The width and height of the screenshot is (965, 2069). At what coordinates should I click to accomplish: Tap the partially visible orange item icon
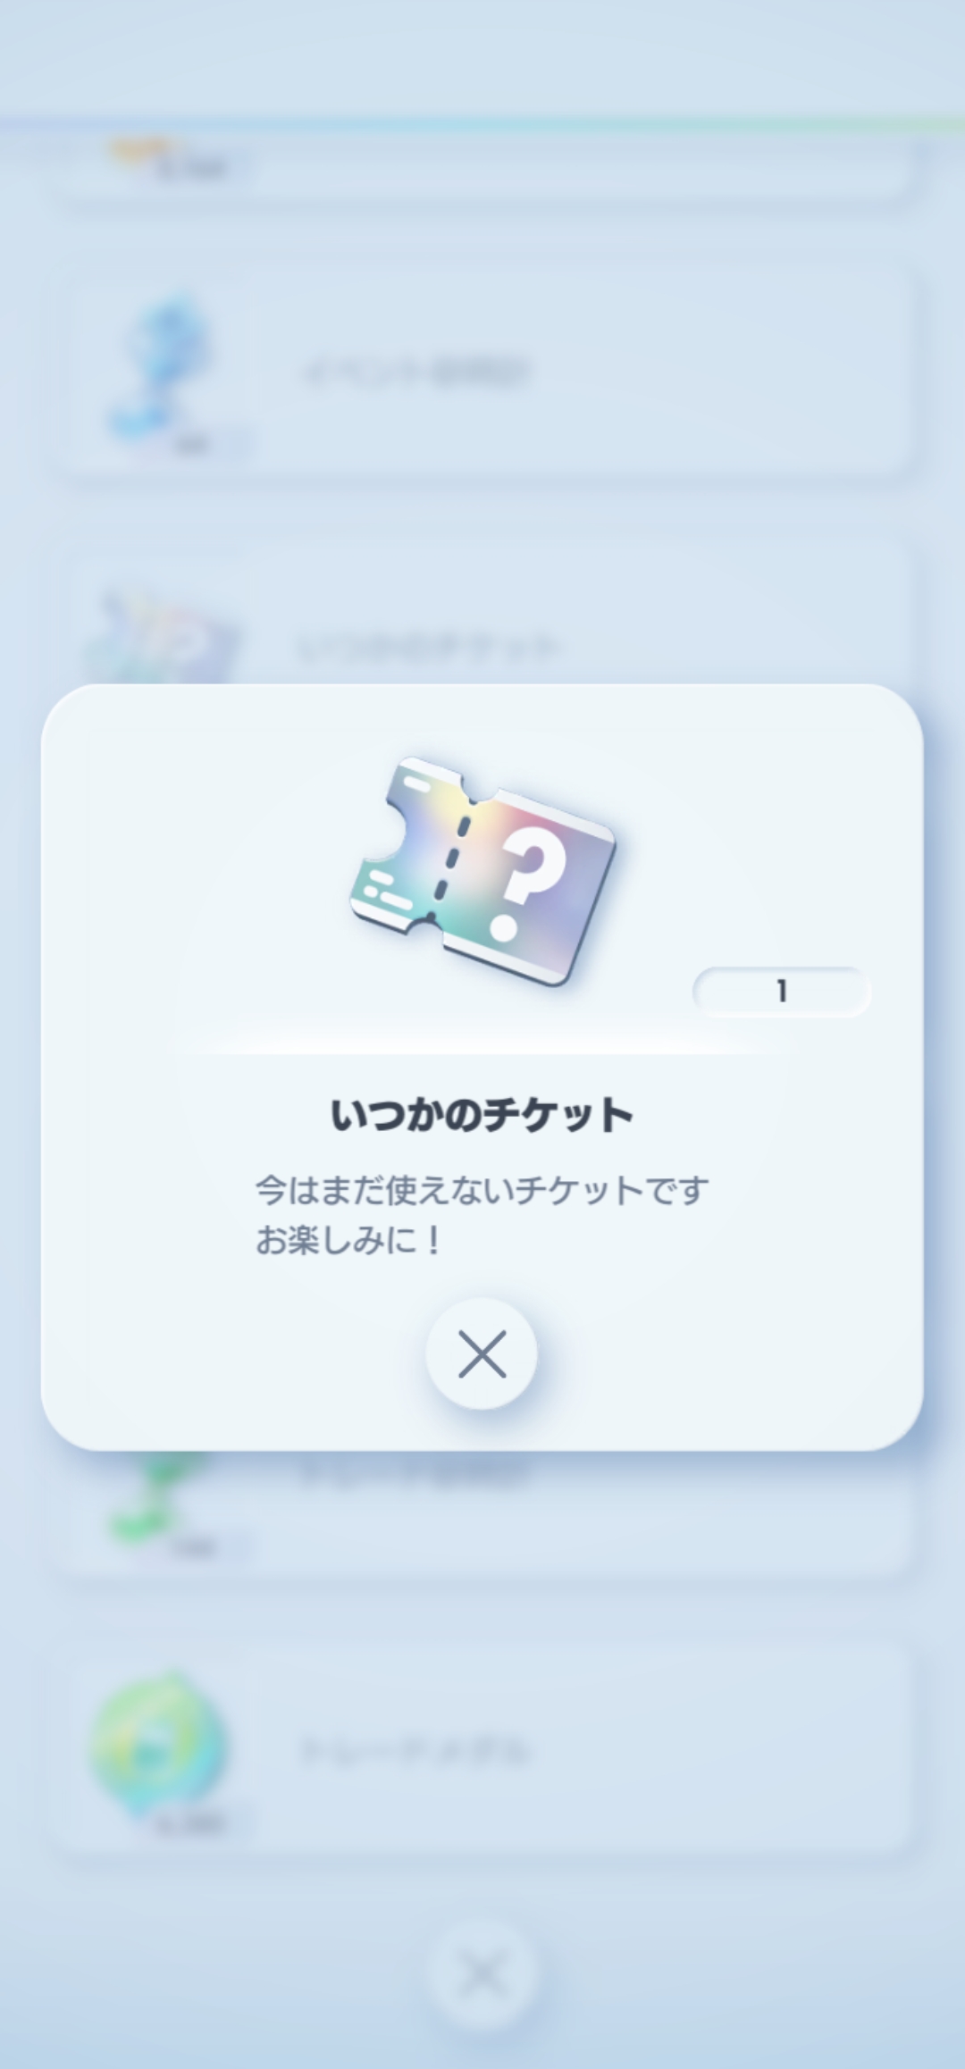(x=143, y=150)
